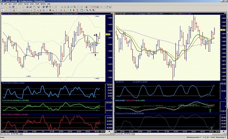Open the Trade menu
Viewport: 228px width, 139px height.
coord(37,4)
